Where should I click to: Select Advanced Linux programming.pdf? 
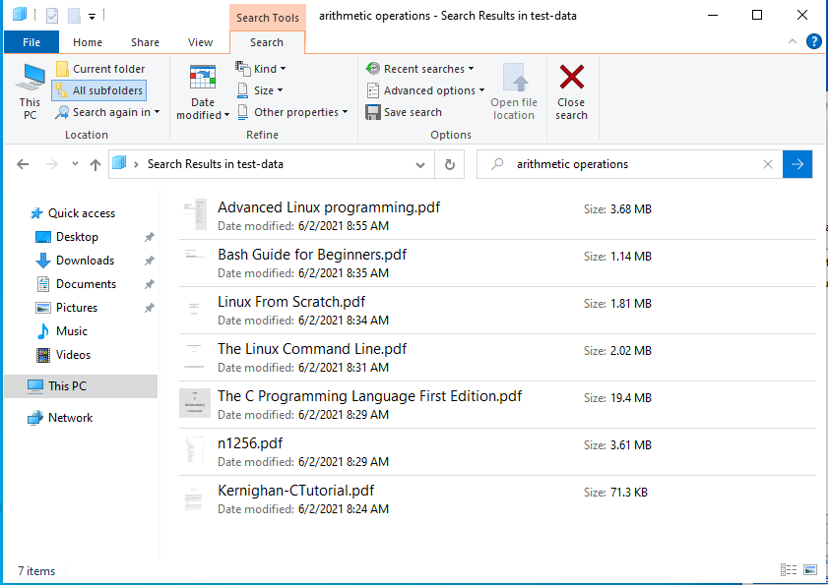497,215
